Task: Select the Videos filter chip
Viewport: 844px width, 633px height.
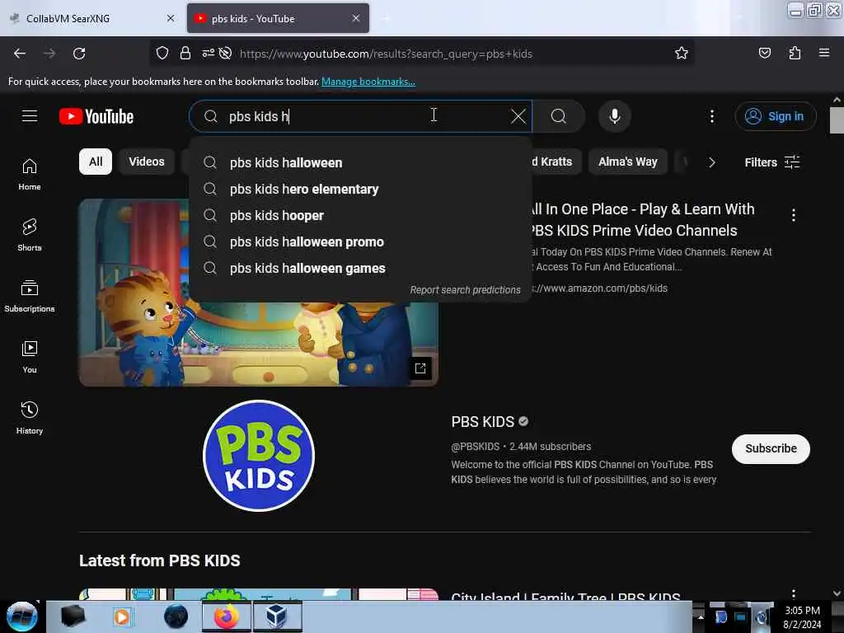Action: pyautogui.click(x=147, y=162)
